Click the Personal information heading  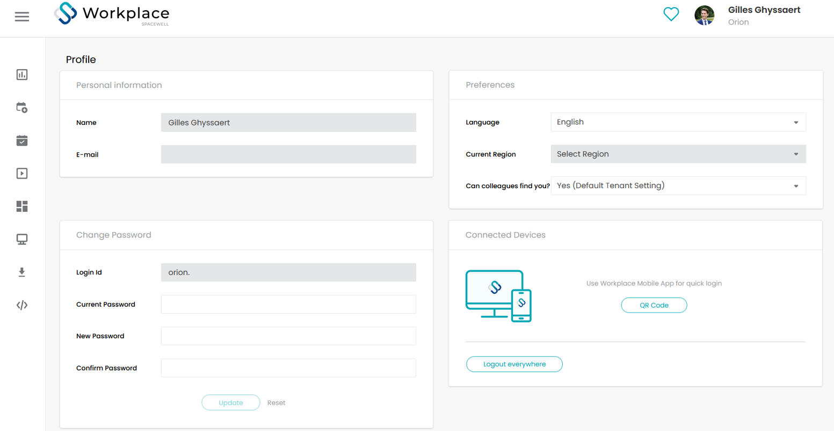tap(119, 85)
